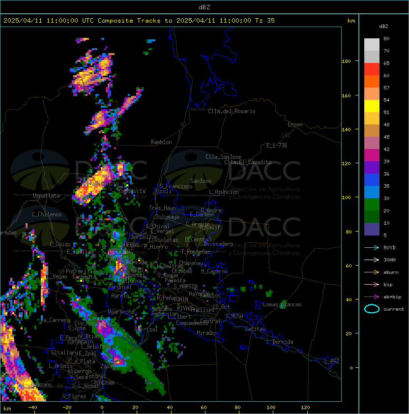
Task: Select the magenta 39-42 dBZ legend swatch
Action: pyautogui.click(x=372, y=155)
